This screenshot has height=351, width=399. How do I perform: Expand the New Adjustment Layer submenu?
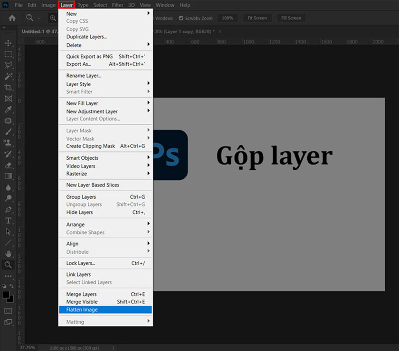coord(105,111)
